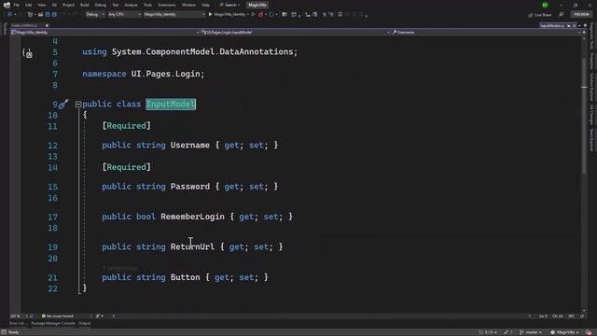Click the Username property name
Viewport: 597px width, 336px height.
(190, 146)
